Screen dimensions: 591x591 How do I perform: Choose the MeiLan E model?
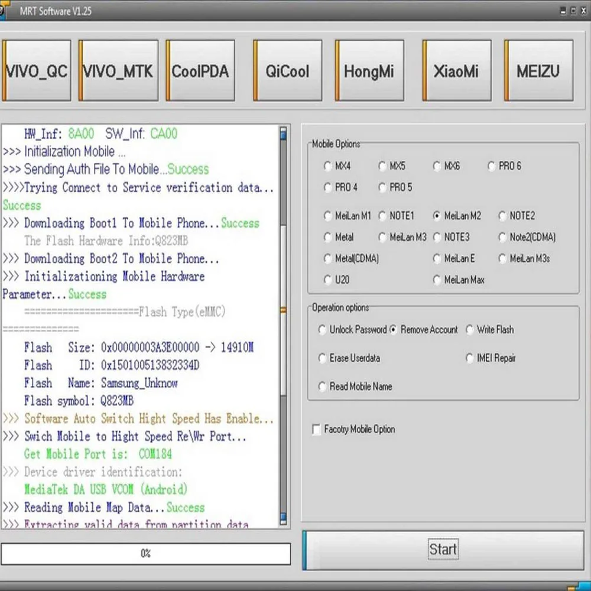pos(454,259)
